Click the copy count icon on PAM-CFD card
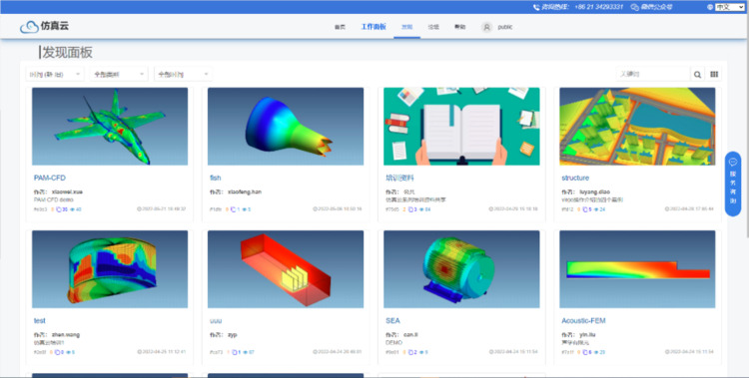The image size is (749, 378). click(59, 209)
